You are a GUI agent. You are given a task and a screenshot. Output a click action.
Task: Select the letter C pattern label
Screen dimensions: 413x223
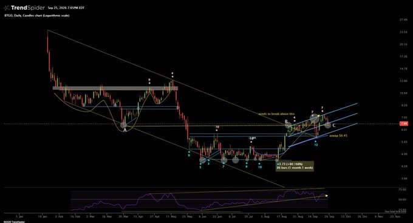333,125
